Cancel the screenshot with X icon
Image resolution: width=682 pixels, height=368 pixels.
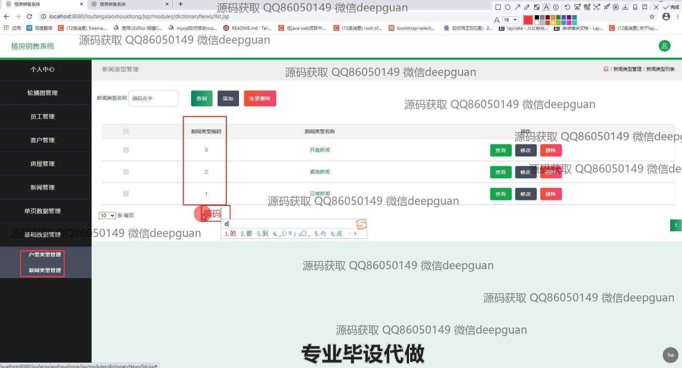[656, 7]
